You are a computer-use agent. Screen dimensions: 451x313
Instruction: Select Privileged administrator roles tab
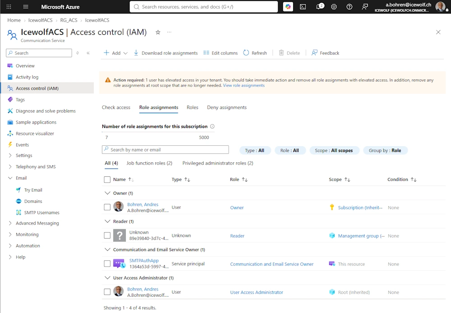pyautogui.click(x=218, y=163)
